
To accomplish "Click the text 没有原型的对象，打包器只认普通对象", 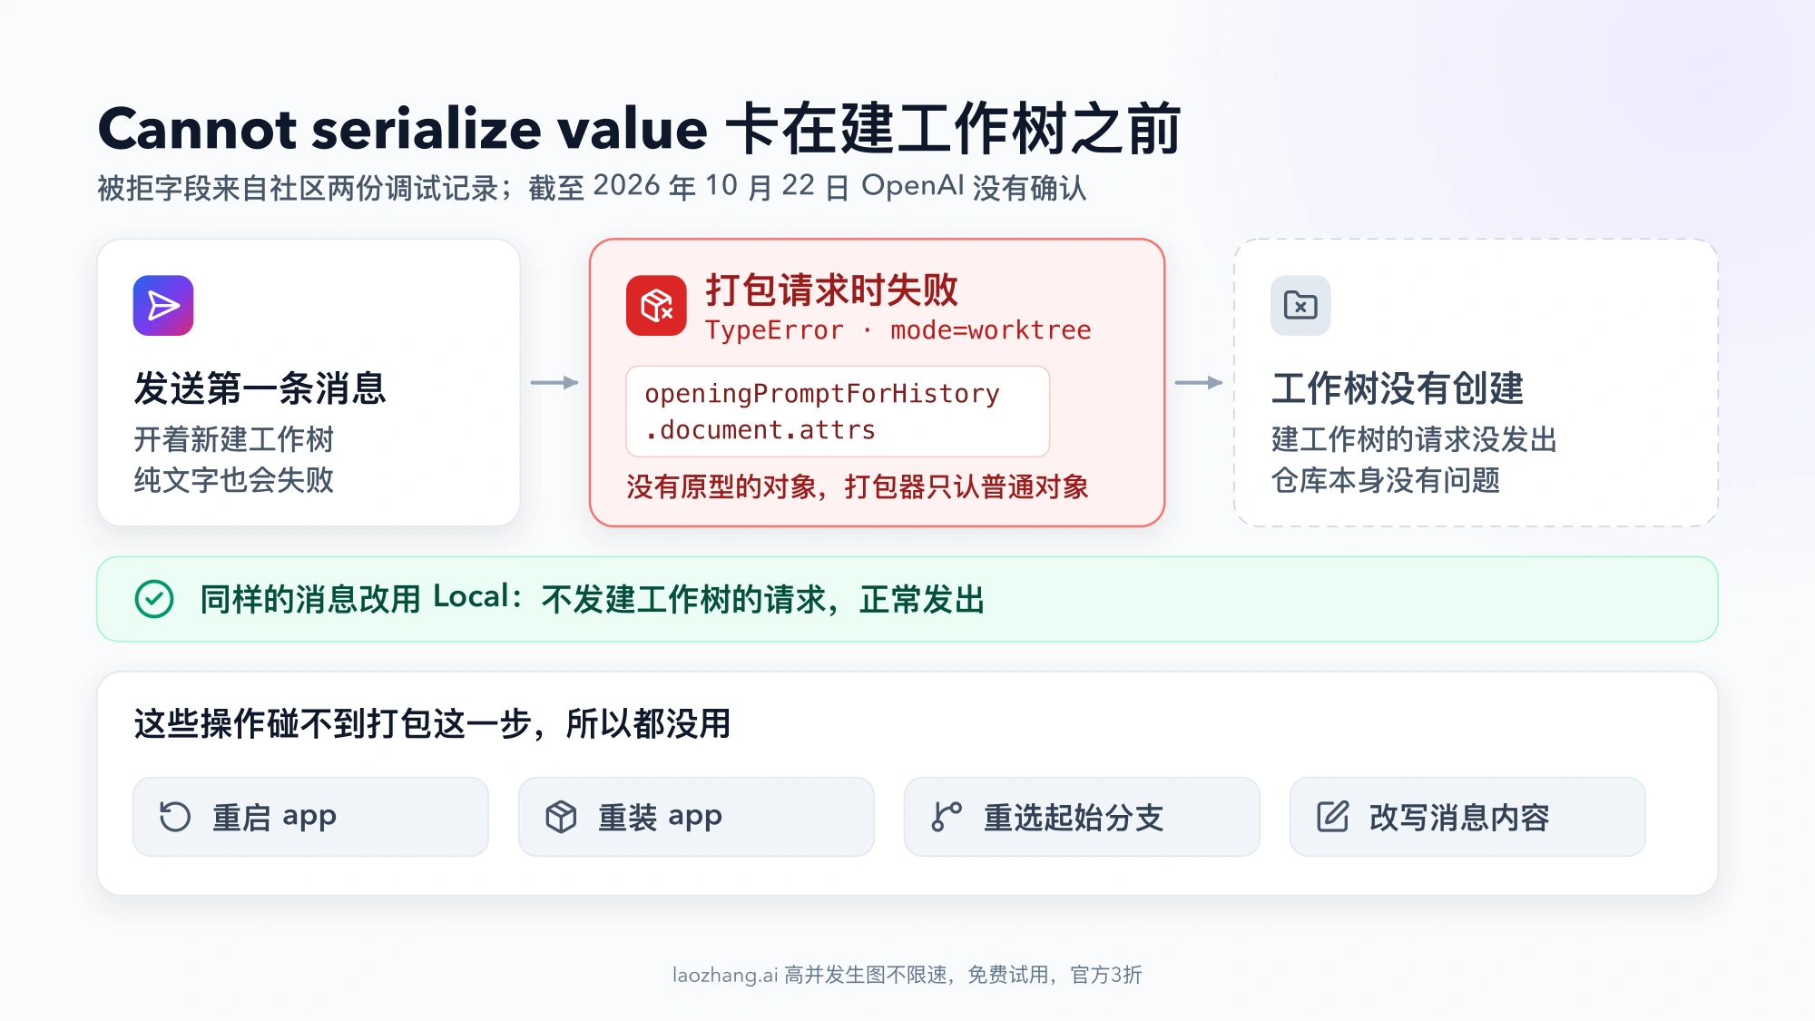I will click(858, 486).
